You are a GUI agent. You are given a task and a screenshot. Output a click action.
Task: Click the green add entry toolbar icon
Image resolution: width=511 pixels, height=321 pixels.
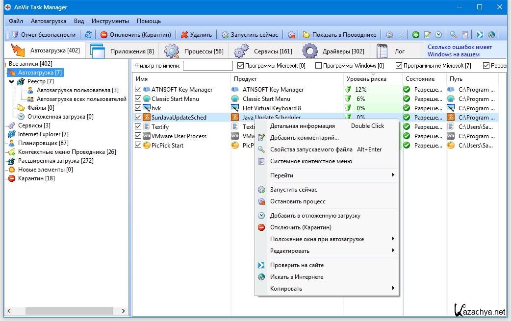[x=416, y=35]
